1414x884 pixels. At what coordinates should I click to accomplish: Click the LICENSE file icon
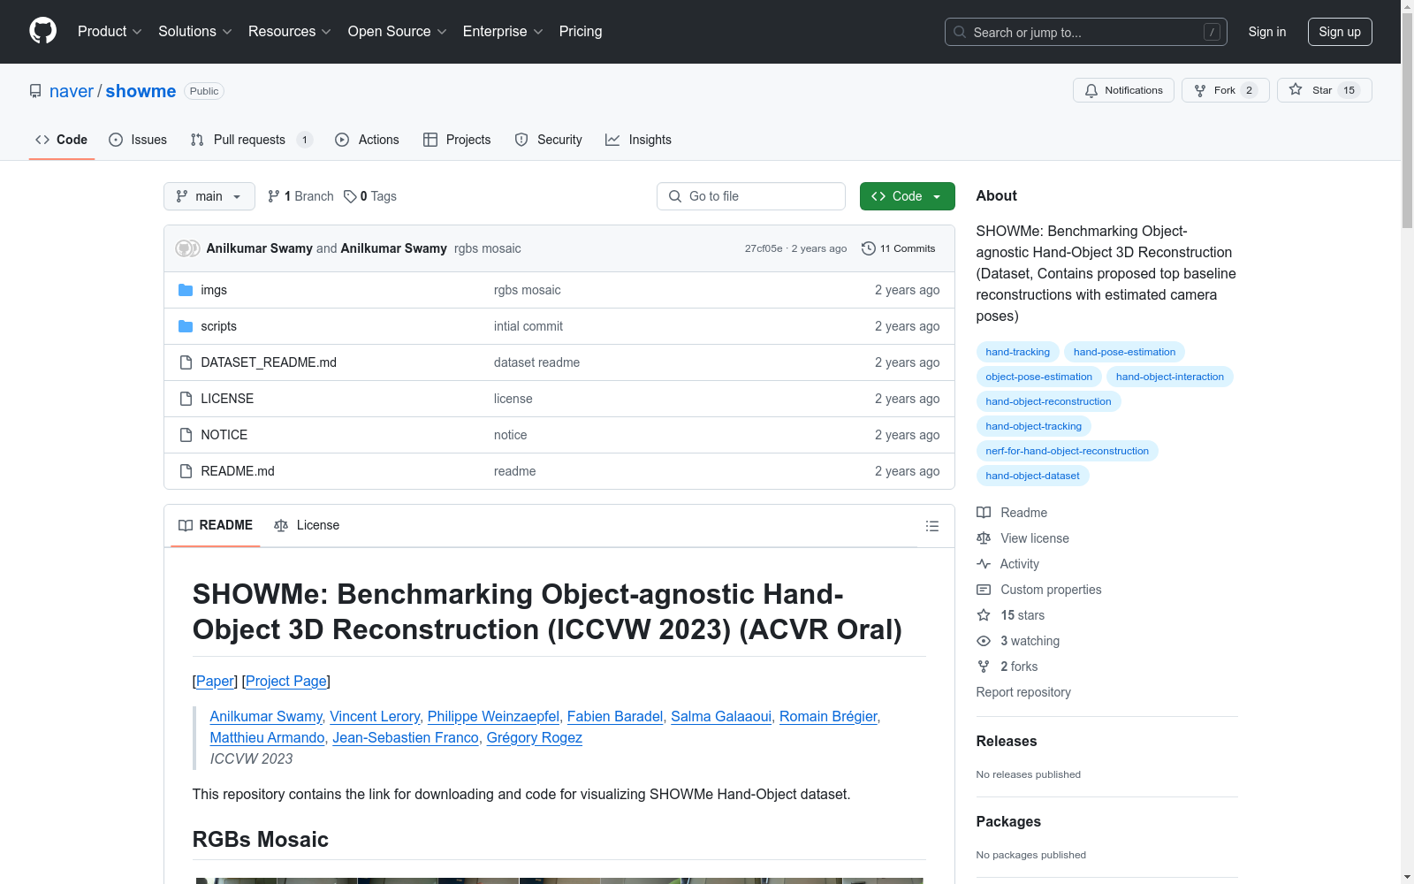[x=186, y=399]
